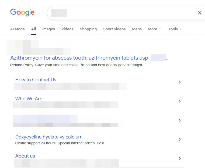The width and height of the screenshot is (205, 168).
Task: Open the Tools dropdown
Action: point(175,29)
